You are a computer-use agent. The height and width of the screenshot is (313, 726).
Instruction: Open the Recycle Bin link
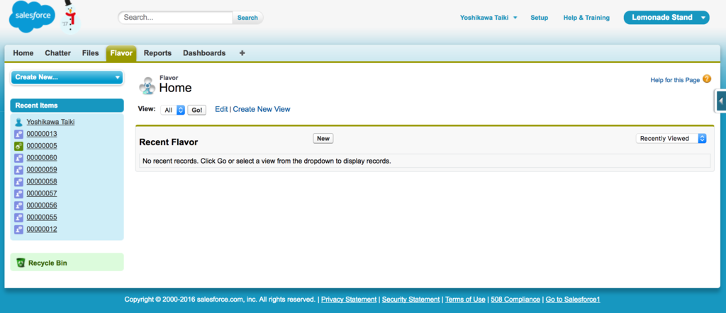[48, 263]
